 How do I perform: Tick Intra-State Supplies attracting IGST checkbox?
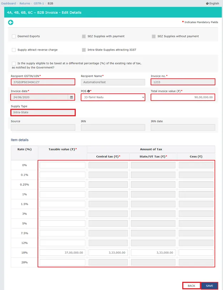click(x=84, y=50)
